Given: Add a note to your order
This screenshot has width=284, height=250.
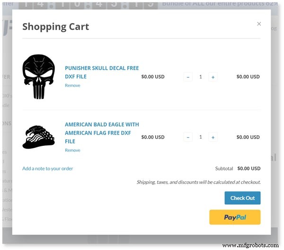Looking at the screenshot, I should pos(48,169).
